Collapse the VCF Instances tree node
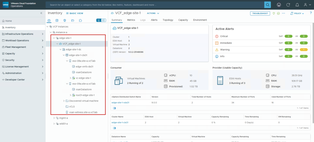Screen dimensions: 314x142 coord(47,27)
